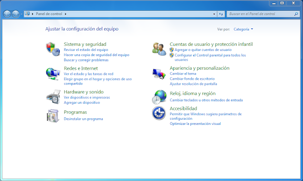
Task: Click the UAC shield beside Configurar el Control parental
Action: (x=171, y=55)
